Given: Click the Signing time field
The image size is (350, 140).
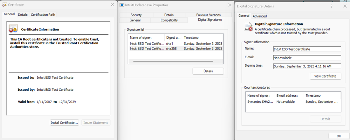Looking at the screenshot, I should [x=307, y=66].
